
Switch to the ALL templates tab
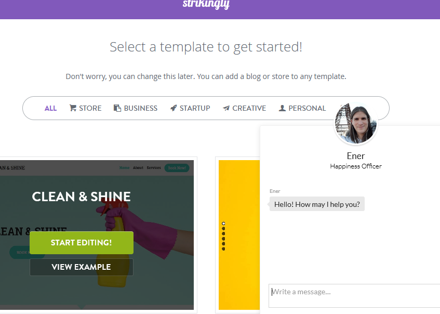(x=50, y=108)
